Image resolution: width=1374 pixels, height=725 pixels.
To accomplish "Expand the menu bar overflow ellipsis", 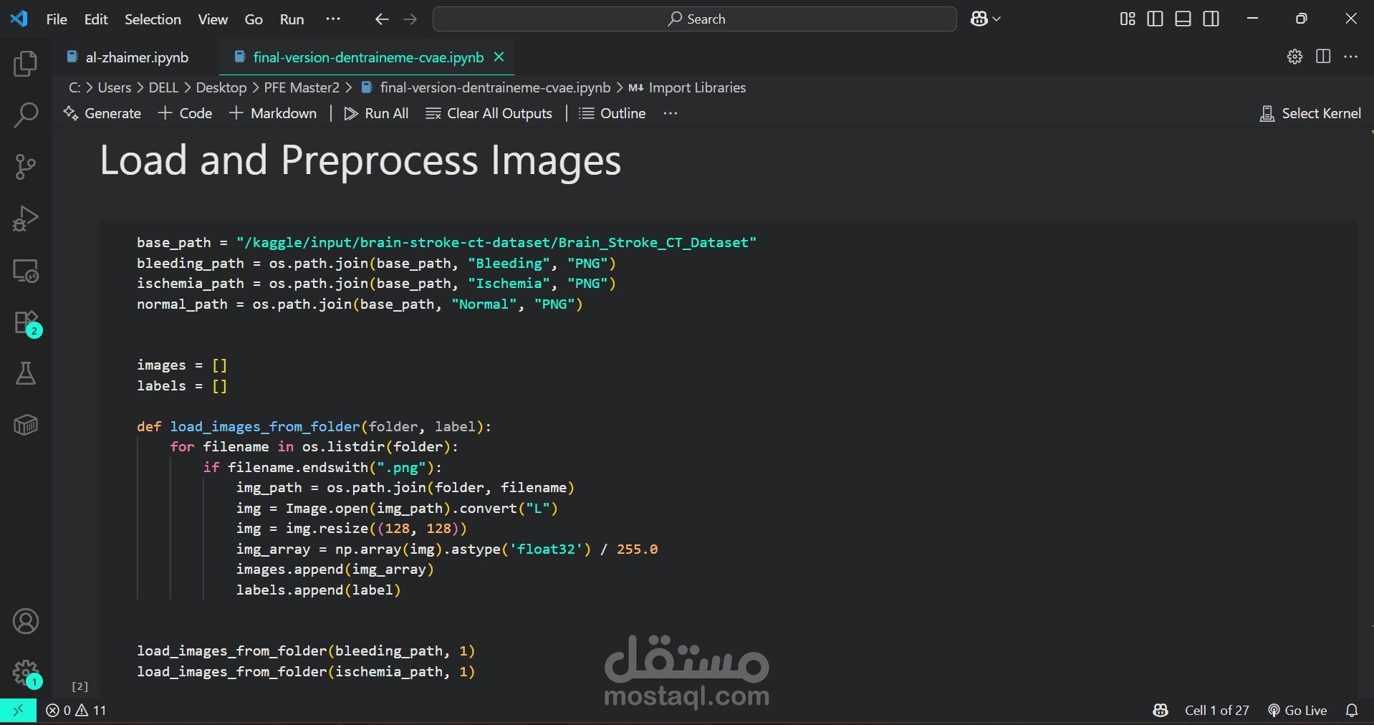I will [333, 19].
